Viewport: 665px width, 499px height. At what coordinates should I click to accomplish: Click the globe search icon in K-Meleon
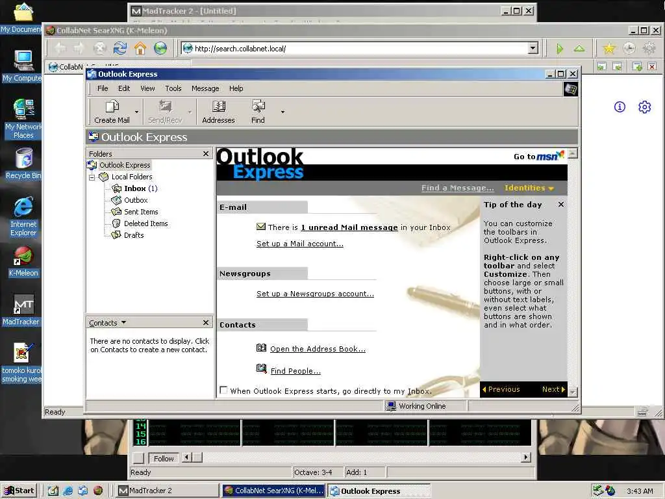pos(160,48)
